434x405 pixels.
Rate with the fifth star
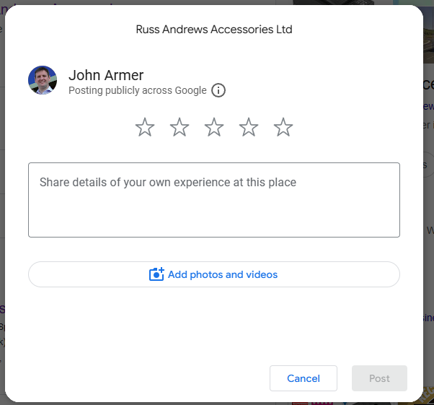coord(283,127)
